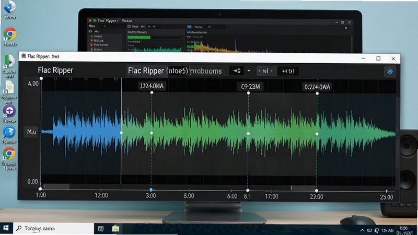Click the system tray clock
Image resolution: width=418 pixels, height=235 pixels.
pyautogui.click(x=404, y=230)
